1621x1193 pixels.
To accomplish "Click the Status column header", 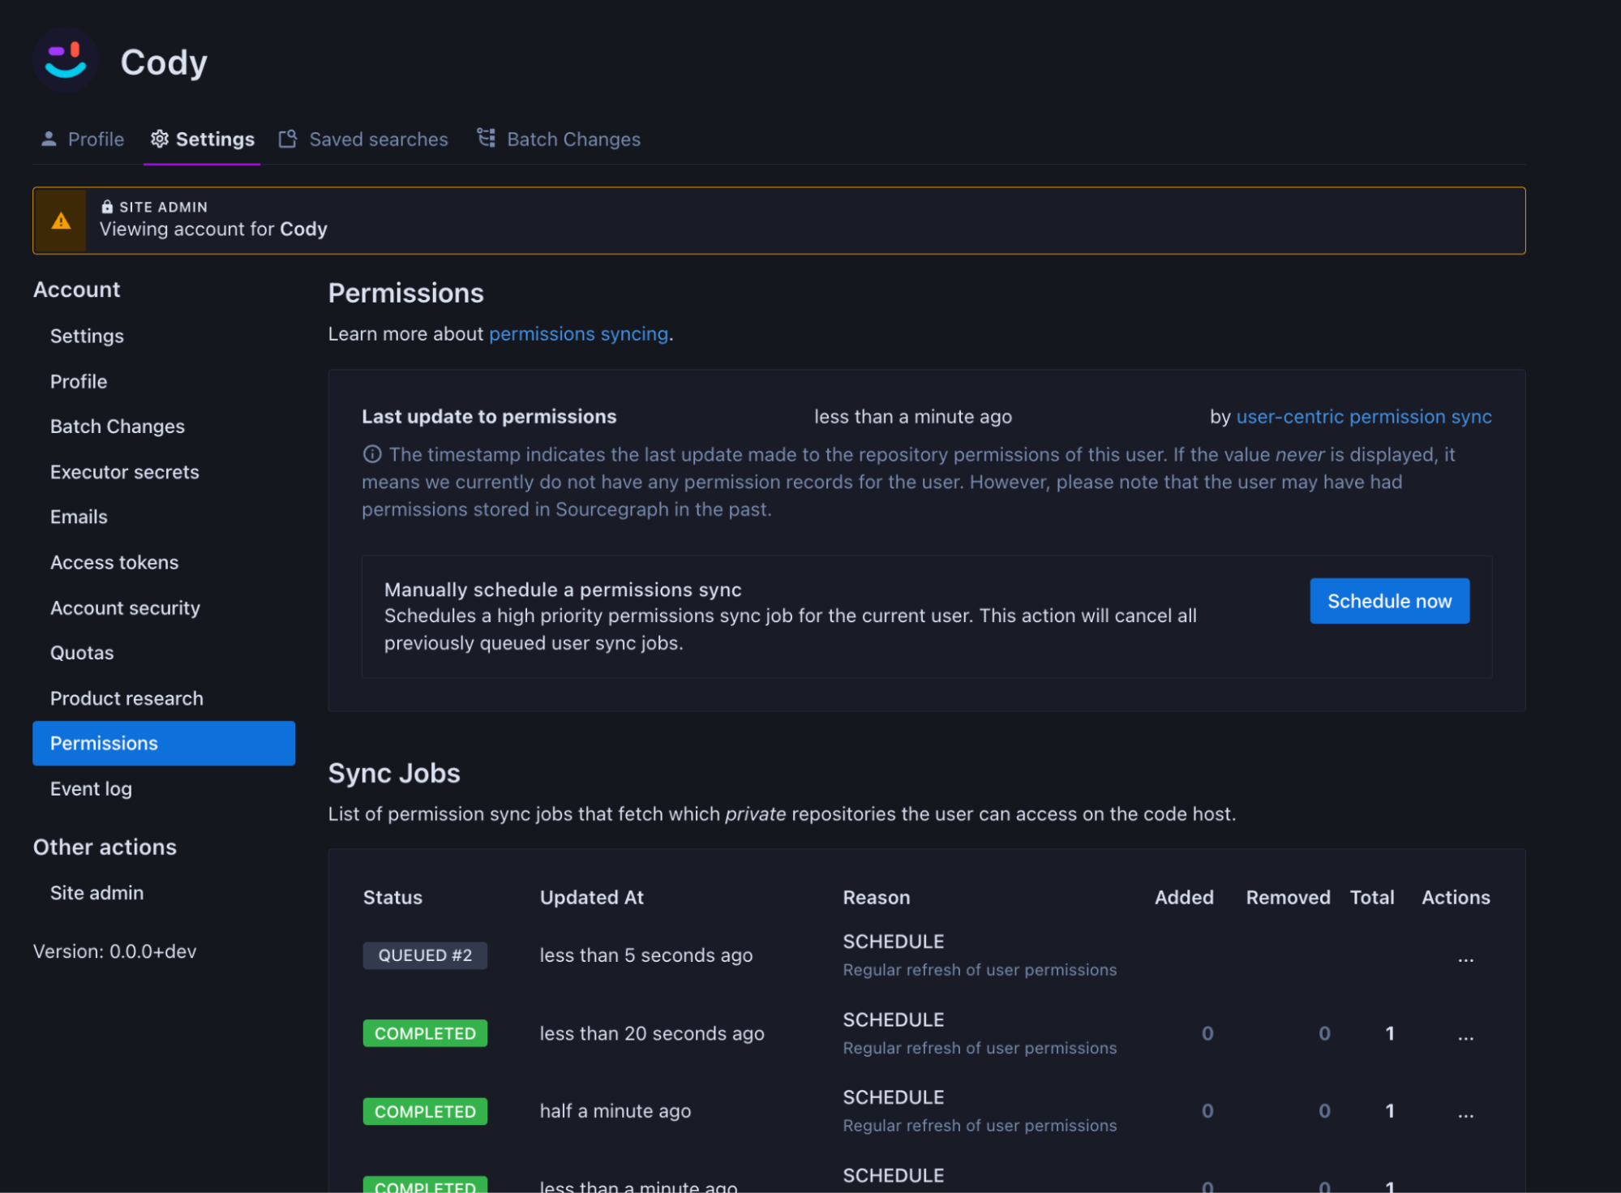I will [x=392, y=898].
